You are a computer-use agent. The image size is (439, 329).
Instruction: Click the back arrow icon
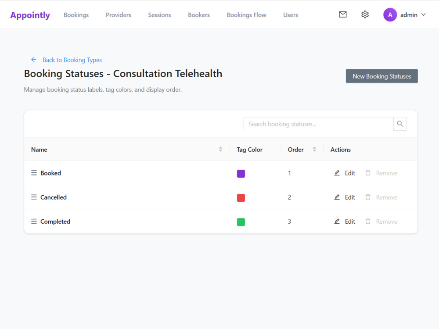coord(34,60)
